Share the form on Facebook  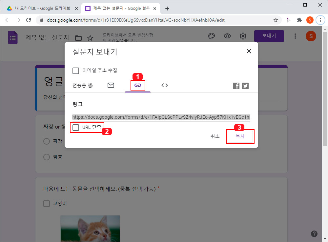(236, 86)
